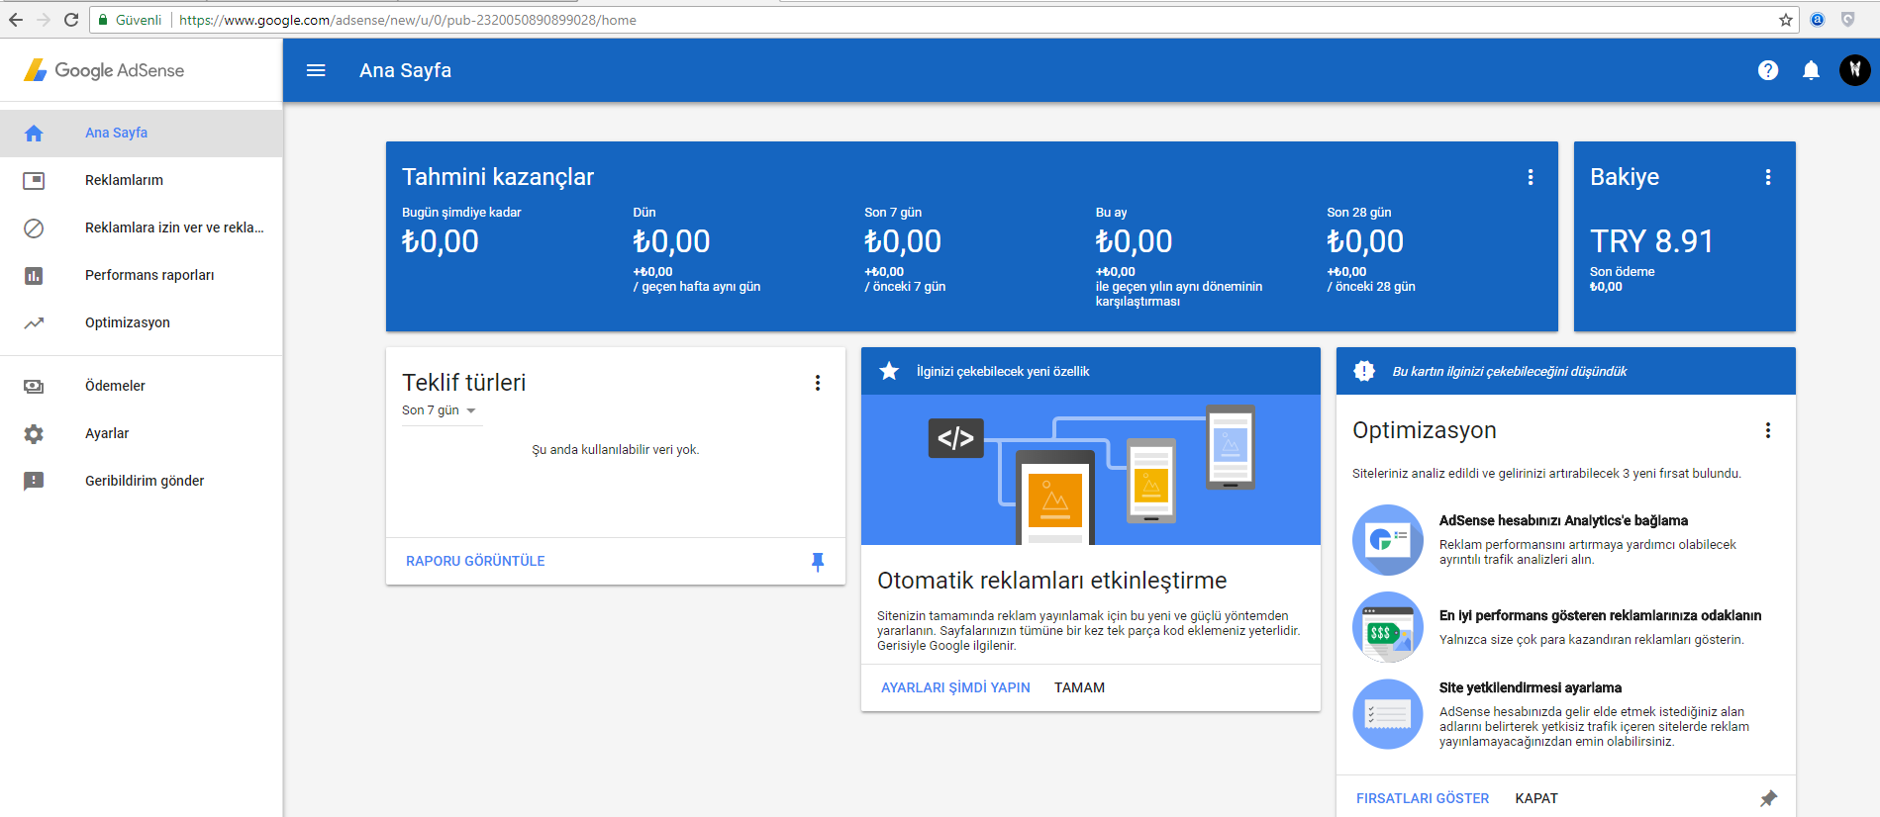Screen dimensions: 1880x817
Task: Click FIRSATLARI GÖSTER button
Action: point(1423,798)
